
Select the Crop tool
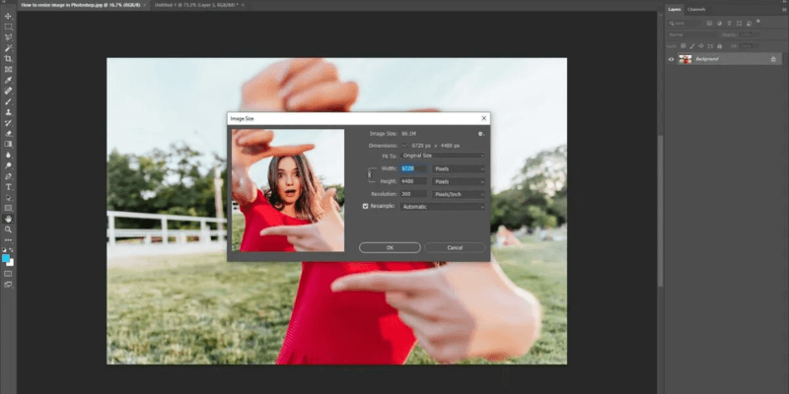point(8,58)
